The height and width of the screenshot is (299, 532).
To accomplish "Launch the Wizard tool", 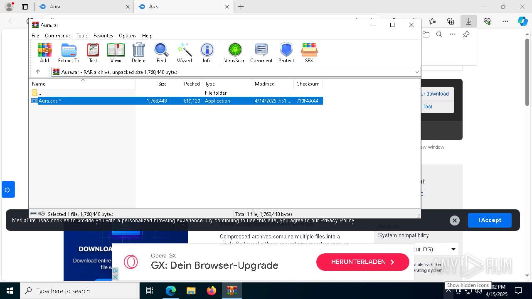I will pos(185,53).
